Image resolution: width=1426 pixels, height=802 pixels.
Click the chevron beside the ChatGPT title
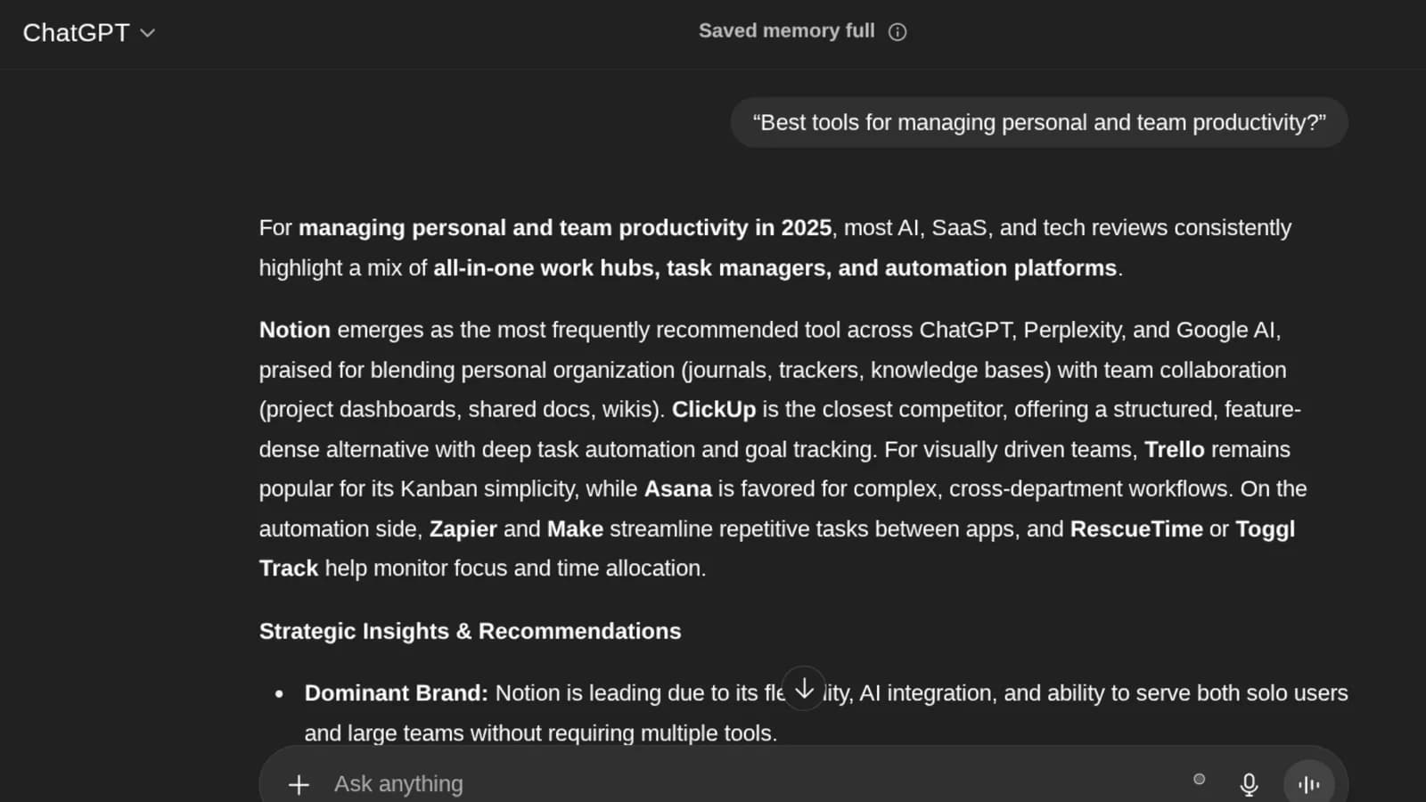[x=147, y=33]
